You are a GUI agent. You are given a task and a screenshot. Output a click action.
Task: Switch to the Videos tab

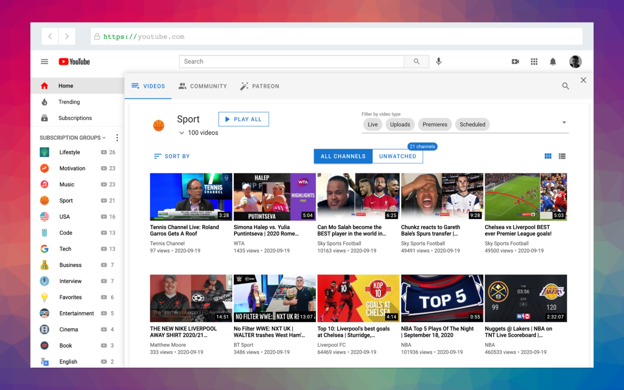click(149, 86)
